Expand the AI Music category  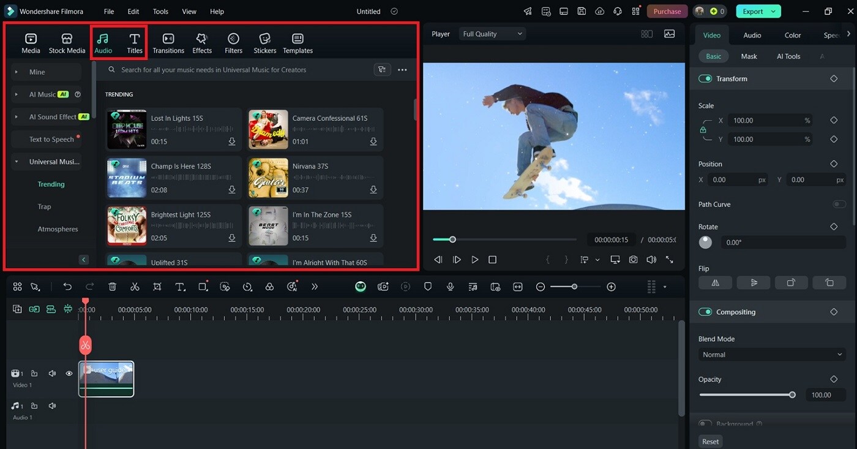(x=17, y=94)
